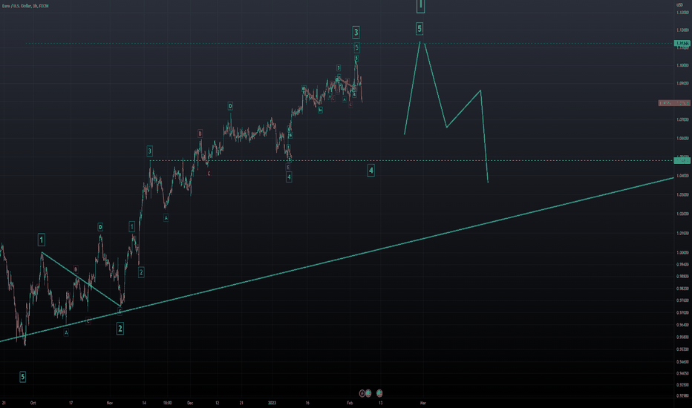Click the Oct label on time axis

tap(33, 403)
